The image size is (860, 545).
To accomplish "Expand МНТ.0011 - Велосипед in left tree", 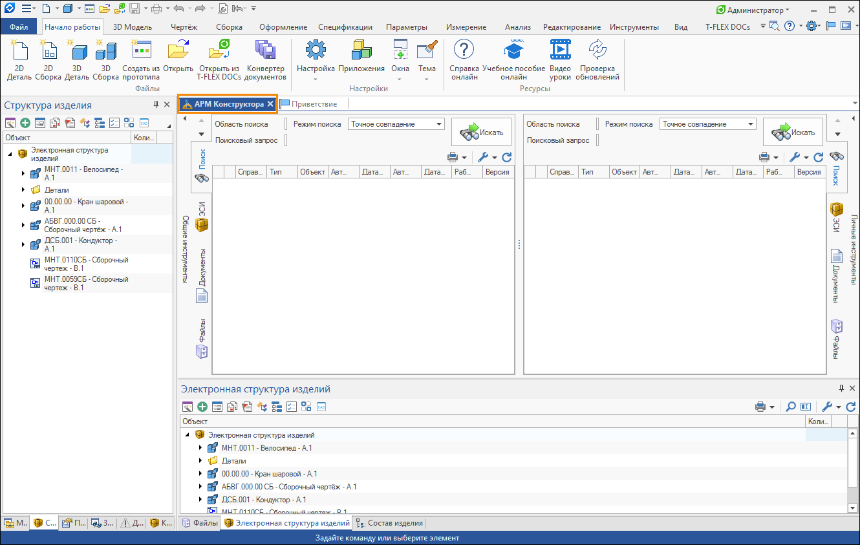I will tap(23, 173).
